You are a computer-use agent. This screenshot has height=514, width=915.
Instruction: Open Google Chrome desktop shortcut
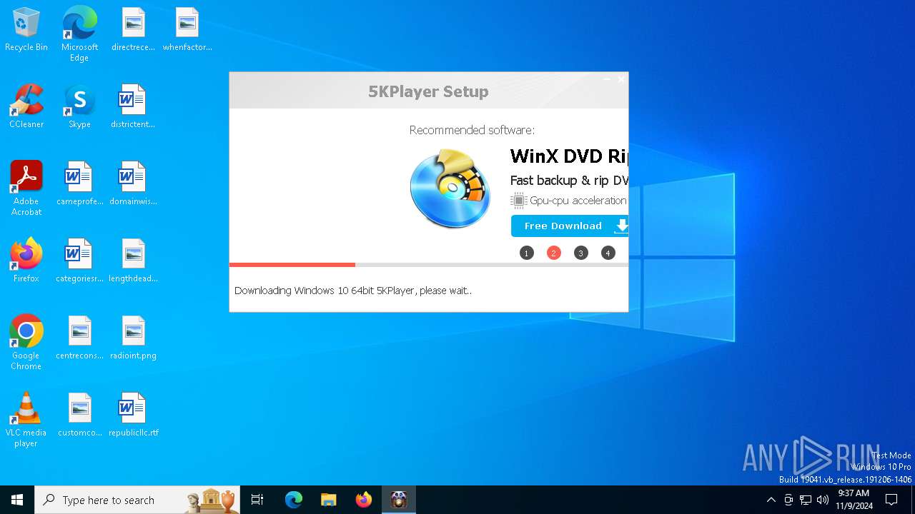[26, 342]
